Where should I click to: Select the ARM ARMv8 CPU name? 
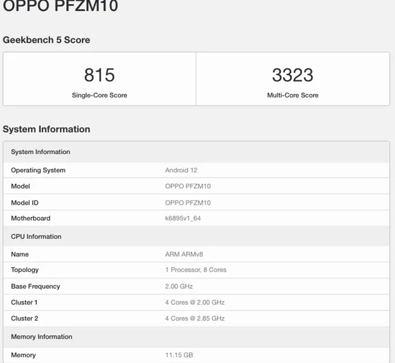coord(184,254)
